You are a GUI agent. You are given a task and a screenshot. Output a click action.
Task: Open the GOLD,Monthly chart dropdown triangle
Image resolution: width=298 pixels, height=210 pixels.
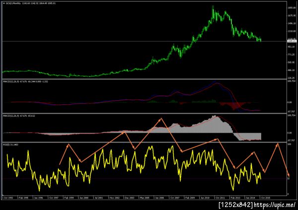click(4, 3)
